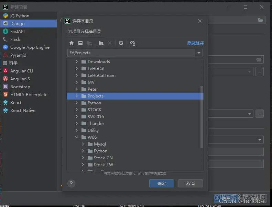Image resolution: width=272 pixels, height=207 pixels.
Task: Pick React Native project type
Action: coord(29,110)
